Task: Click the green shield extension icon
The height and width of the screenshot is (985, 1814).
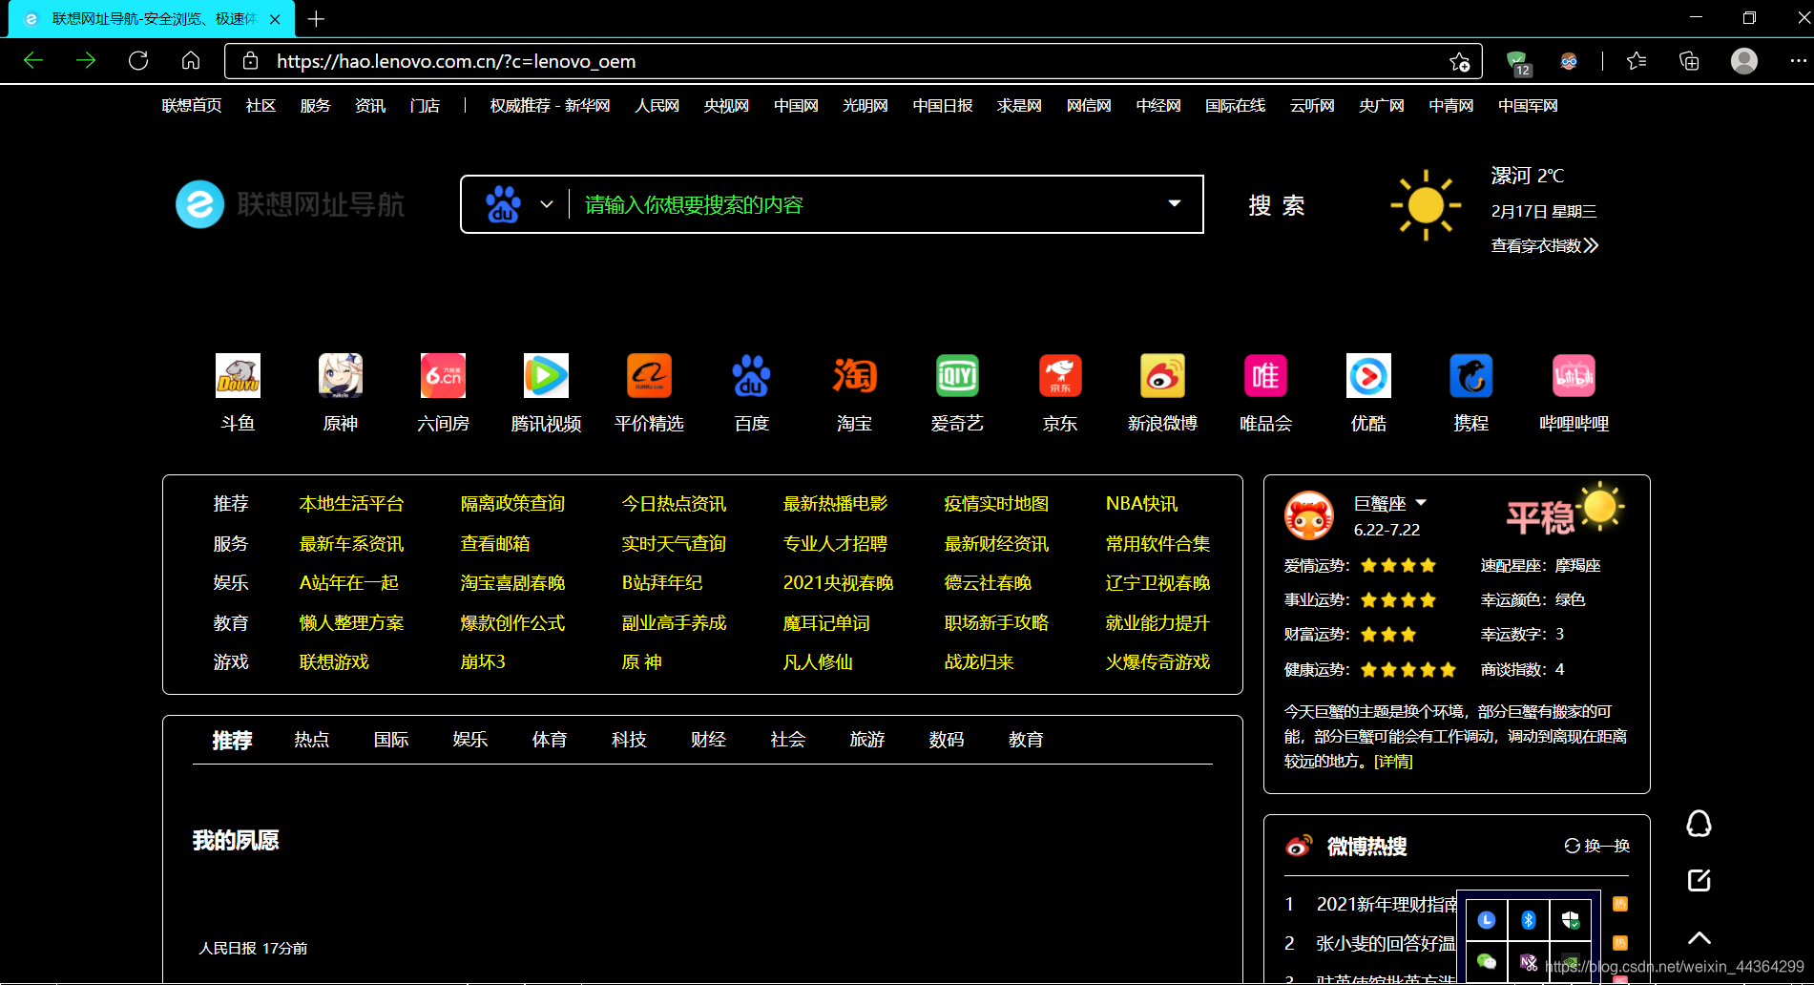Action: pyautogui.click(x=1517, y=63)
